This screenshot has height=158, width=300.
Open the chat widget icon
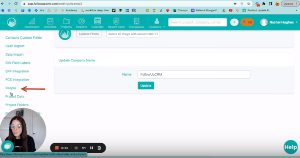pyautogui.click(x=7, y=147)
